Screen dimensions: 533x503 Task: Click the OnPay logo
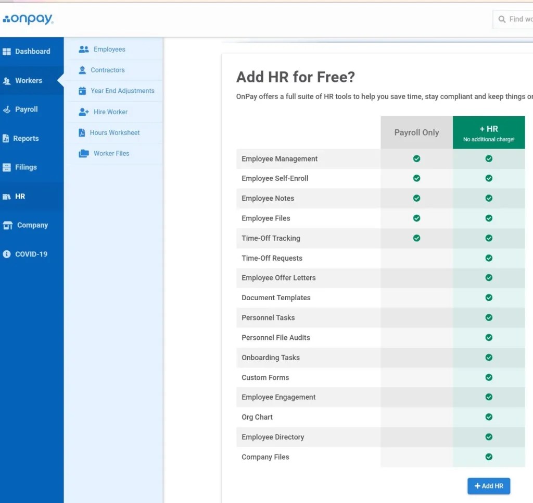click(x=28, y=19)
